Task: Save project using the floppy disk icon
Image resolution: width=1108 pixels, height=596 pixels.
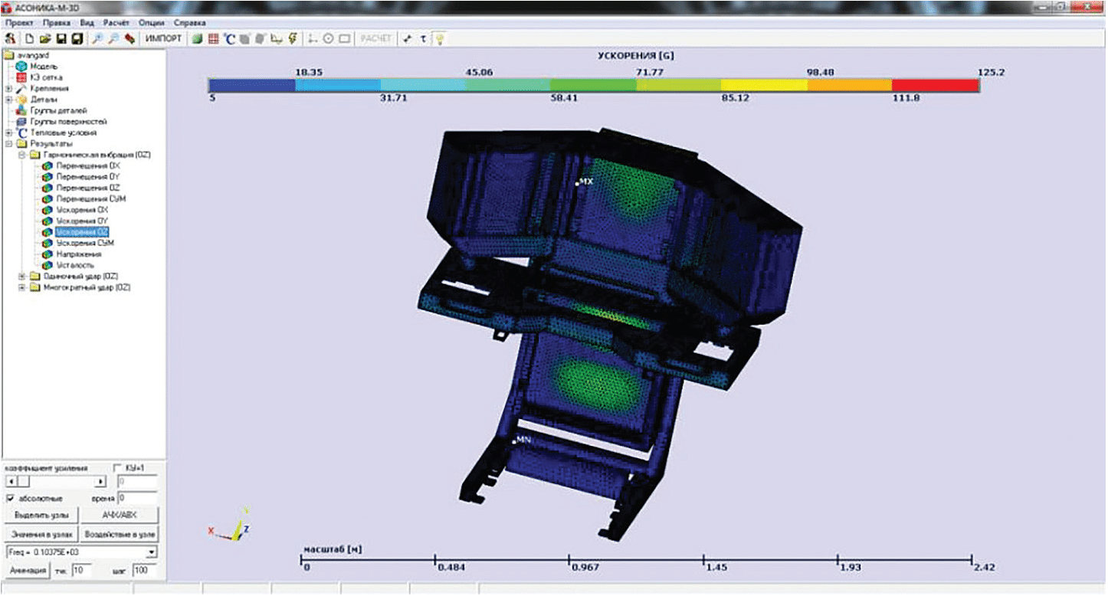Action: pyautogui.click(x=61, y=38)
